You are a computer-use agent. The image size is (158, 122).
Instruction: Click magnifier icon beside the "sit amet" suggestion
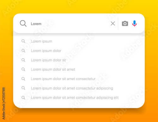(x=23, y=69)
